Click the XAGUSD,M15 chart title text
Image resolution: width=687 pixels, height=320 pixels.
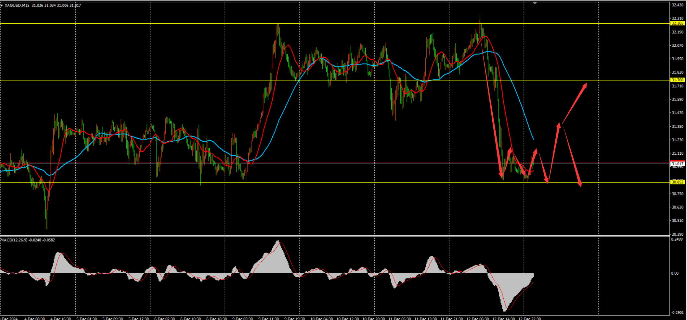[17, 5]
